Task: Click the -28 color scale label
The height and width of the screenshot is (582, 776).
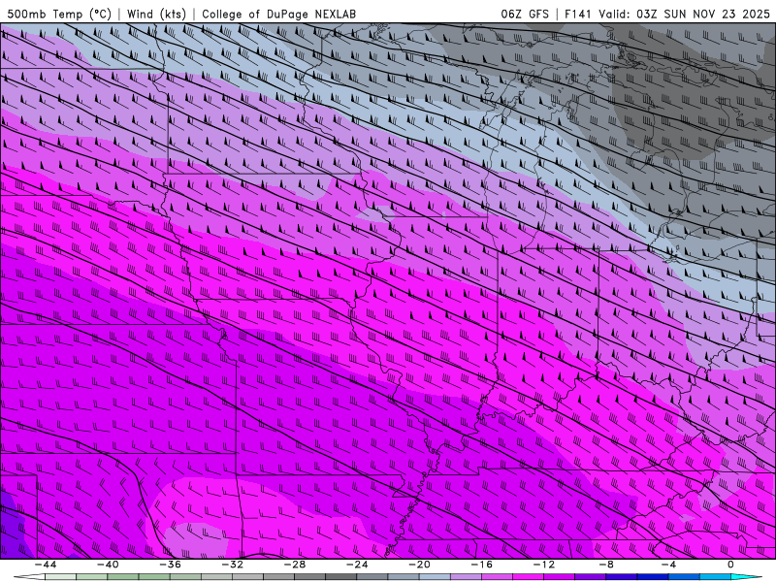Action: click(x=295, y=565)
